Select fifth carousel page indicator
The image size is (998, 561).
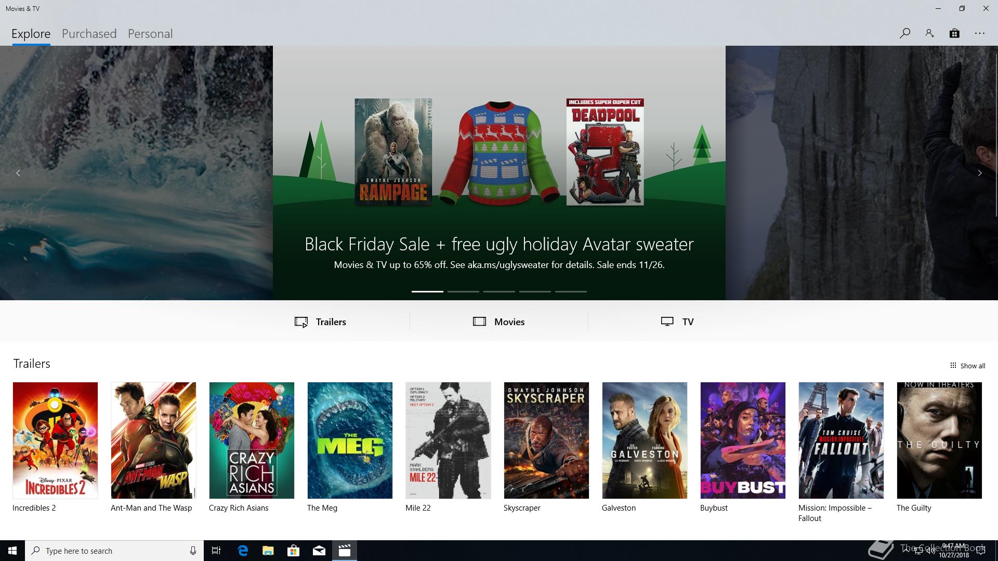571,291
